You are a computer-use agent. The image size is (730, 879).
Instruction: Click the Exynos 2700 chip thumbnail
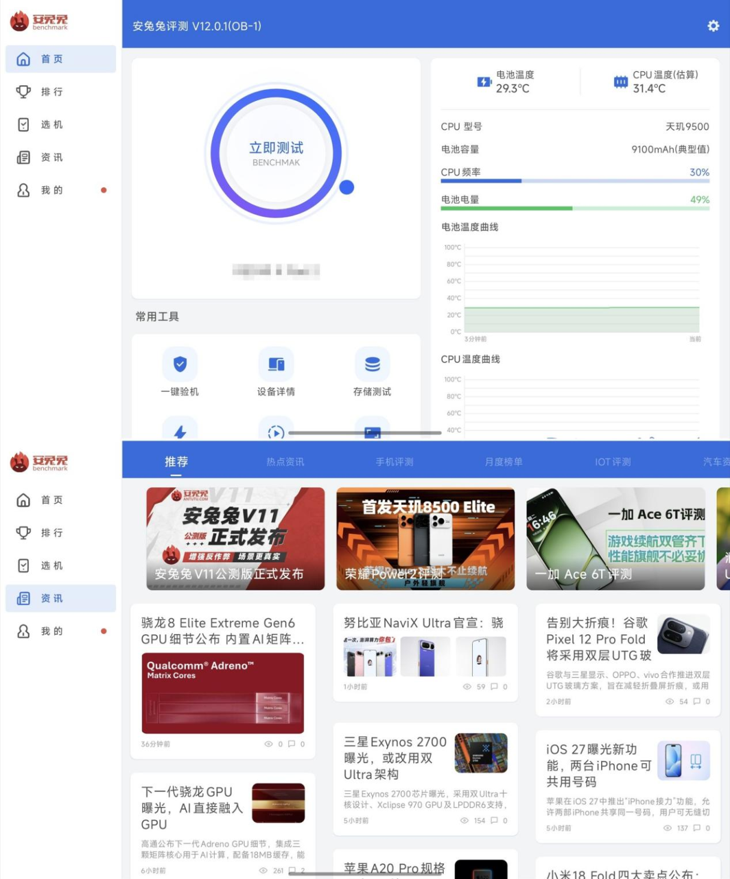481,753
